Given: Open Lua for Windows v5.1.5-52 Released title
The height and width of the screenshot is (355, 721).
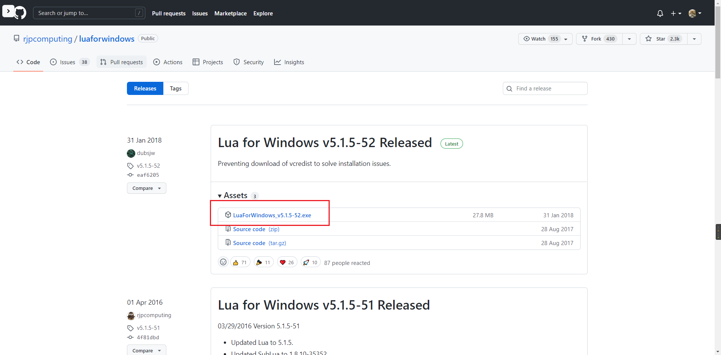Looking at the screenshot, I should (x=325, y=143).
